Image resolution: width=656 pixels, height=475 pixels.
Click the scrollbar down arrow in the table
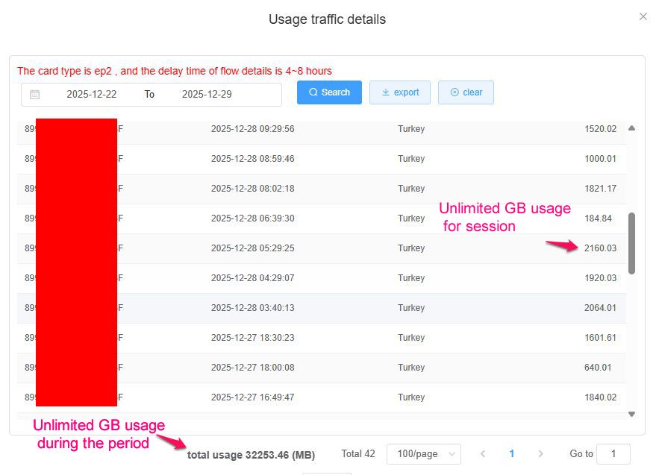click(x=631, y=413)
